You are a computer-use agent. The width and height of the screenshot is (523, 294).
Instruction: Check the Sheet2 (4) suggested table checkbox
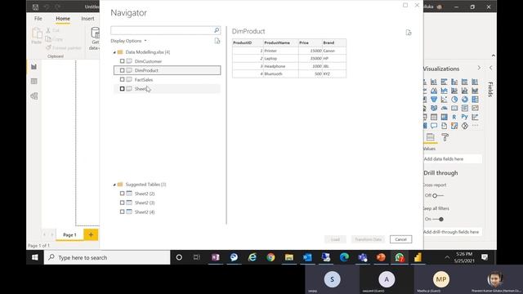click(x=122, y=212)
